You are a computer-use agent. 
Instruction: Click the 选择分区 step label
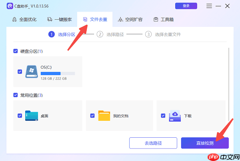(x=66, y=35)
